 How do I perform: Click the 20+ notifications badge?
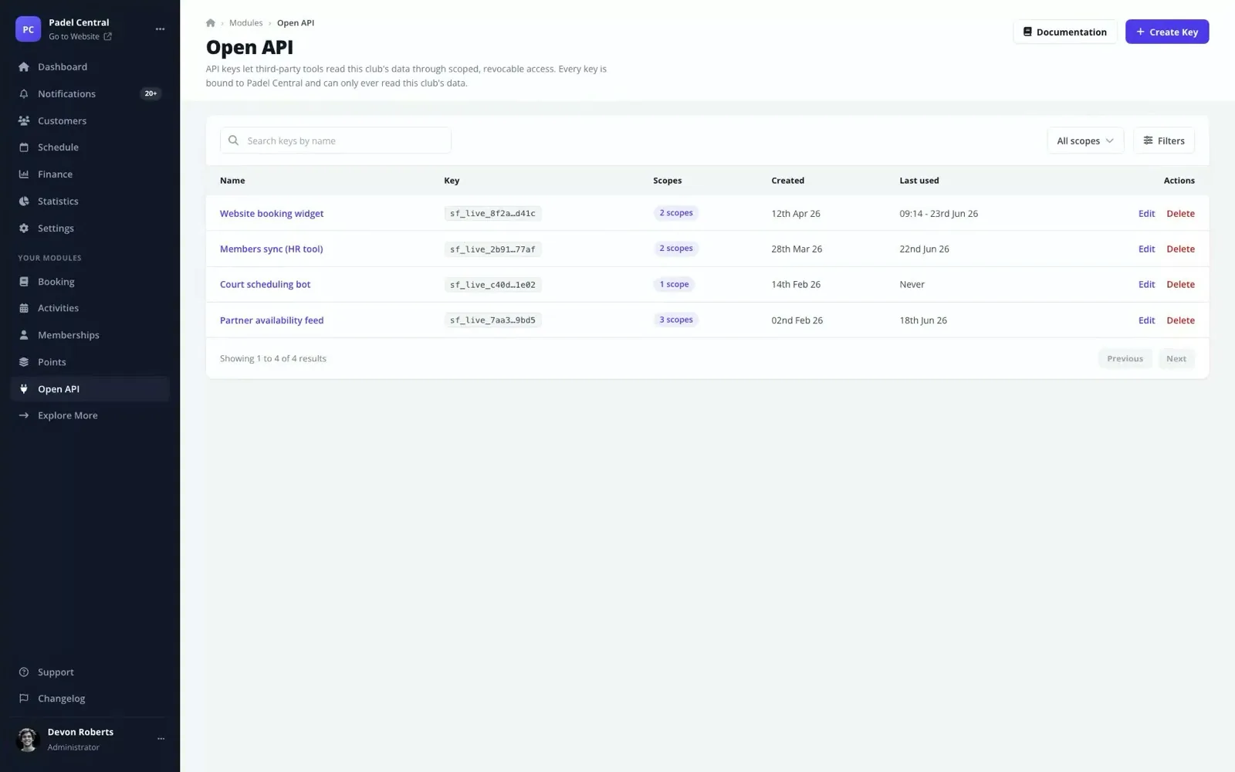point(151,94)
